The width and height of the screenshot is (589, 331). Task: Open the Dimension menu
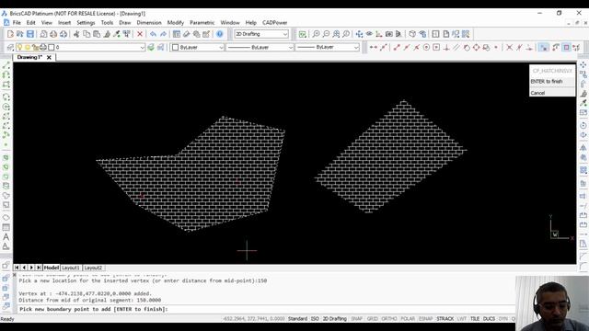pos(149,22)
